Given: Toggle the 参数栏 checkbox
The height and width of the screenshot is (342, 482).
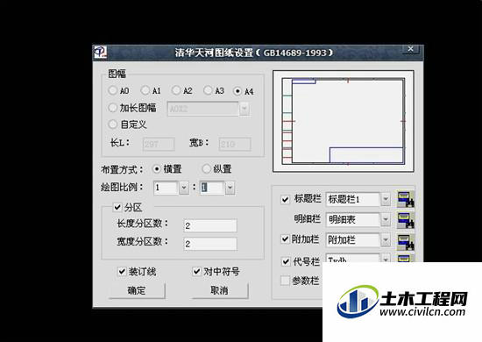Looking at the screenshot, I should pyautogui.click(x=286, y=281).
